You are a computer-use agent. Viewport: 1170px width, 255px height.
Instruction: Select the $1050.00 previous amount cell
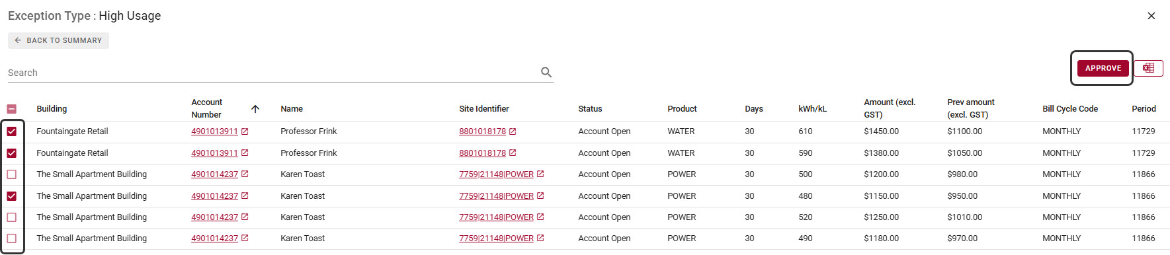pyautogui.click(x=964, y=153)
